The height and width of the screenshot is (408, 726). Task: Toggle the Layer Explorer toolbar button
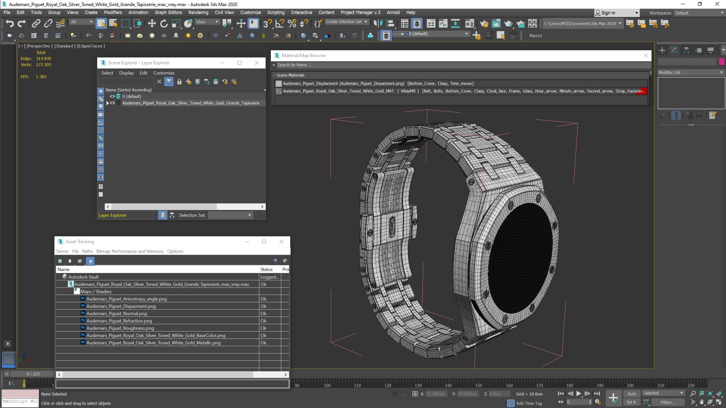(x=417, y=23)
